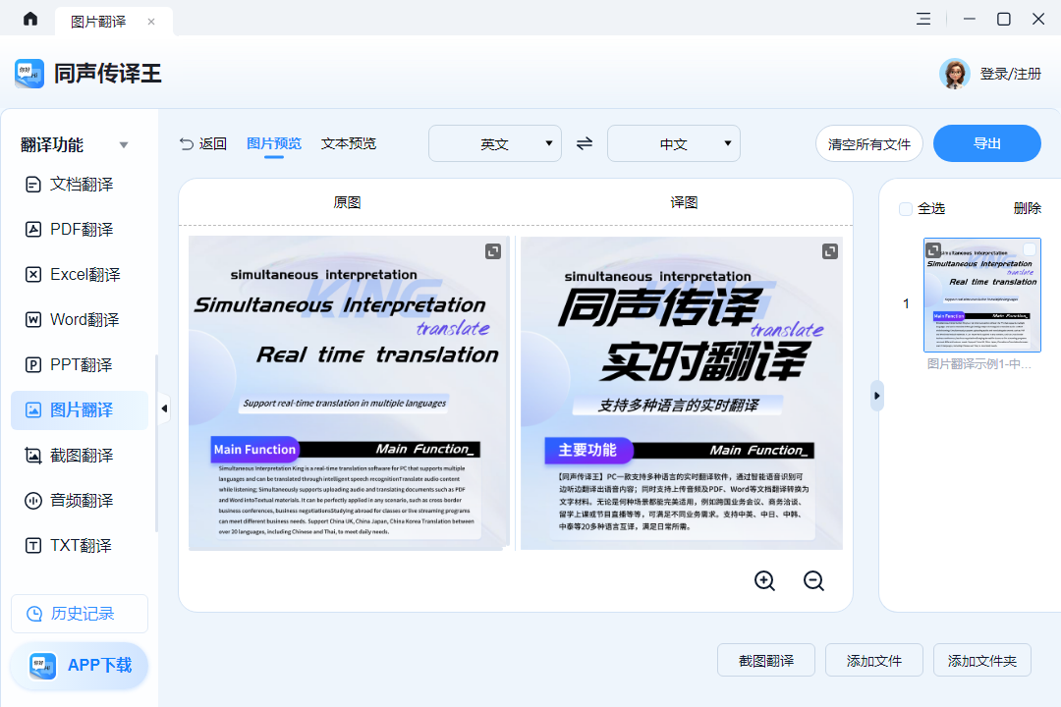1061x707 pixels.
Task: Zoom out on the preview
Action: click(x=813, y=580)
